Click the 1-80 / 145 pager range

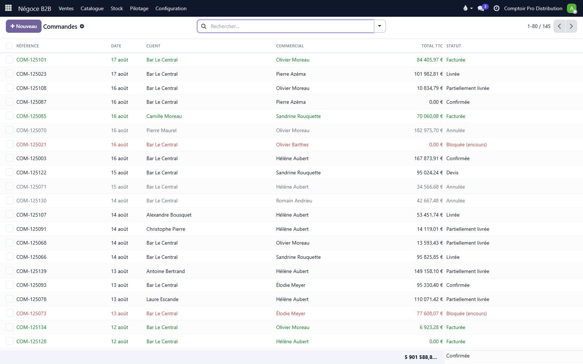[x=539, y=26]
